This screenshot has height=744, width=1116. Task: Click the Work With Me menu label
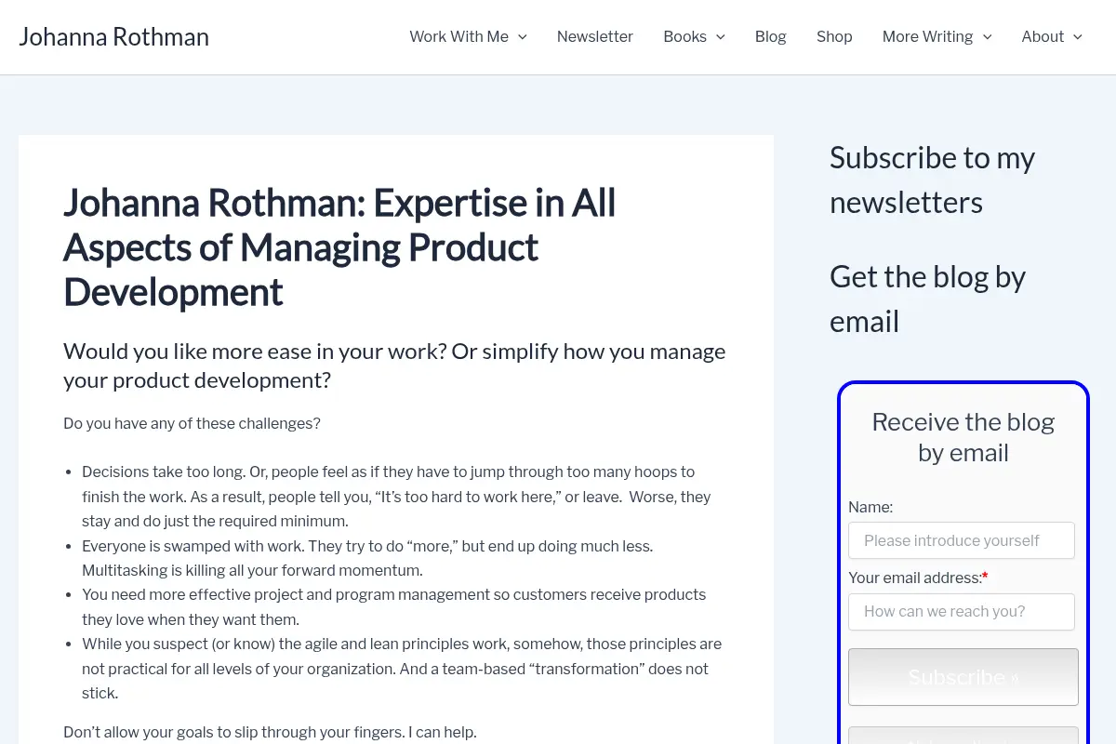(x=459, y=37)
